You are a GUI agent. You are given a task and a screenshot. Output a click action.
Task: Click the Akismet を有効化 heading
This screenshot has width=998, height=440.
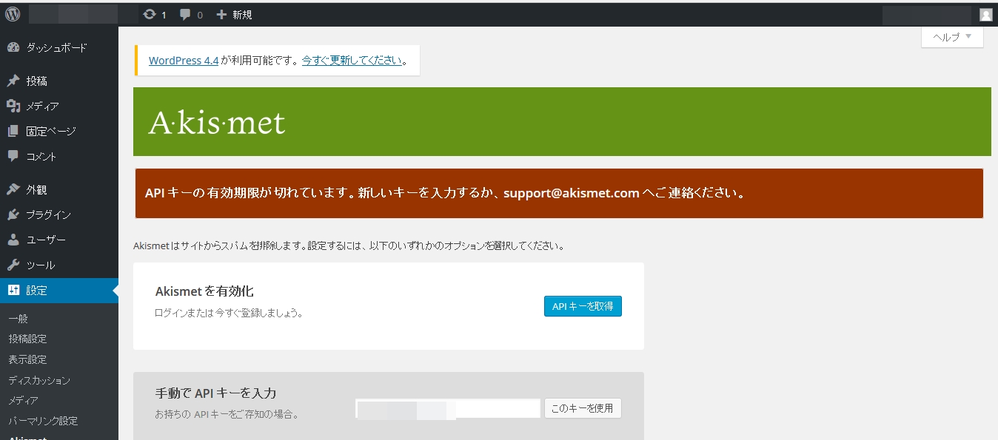click(204, 291)
